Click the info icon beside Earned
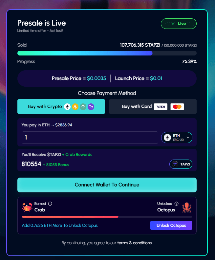This screenshot has height=260, width=215. pos(50,204)
